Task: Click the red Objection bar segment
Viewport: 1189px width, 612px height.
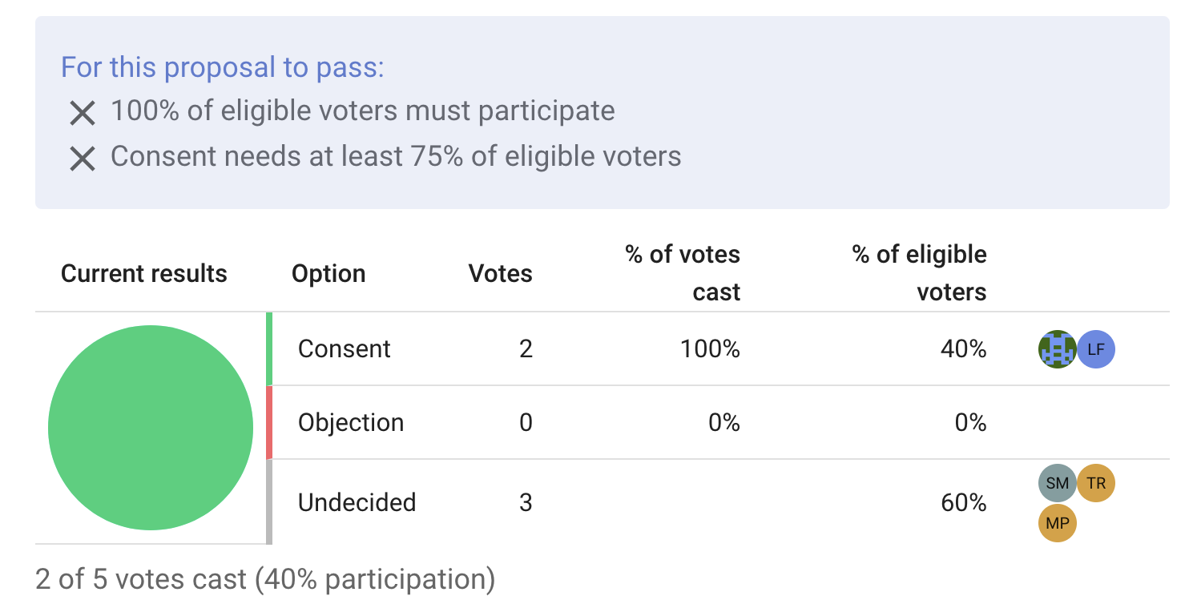Action: [x=269, y=422]
